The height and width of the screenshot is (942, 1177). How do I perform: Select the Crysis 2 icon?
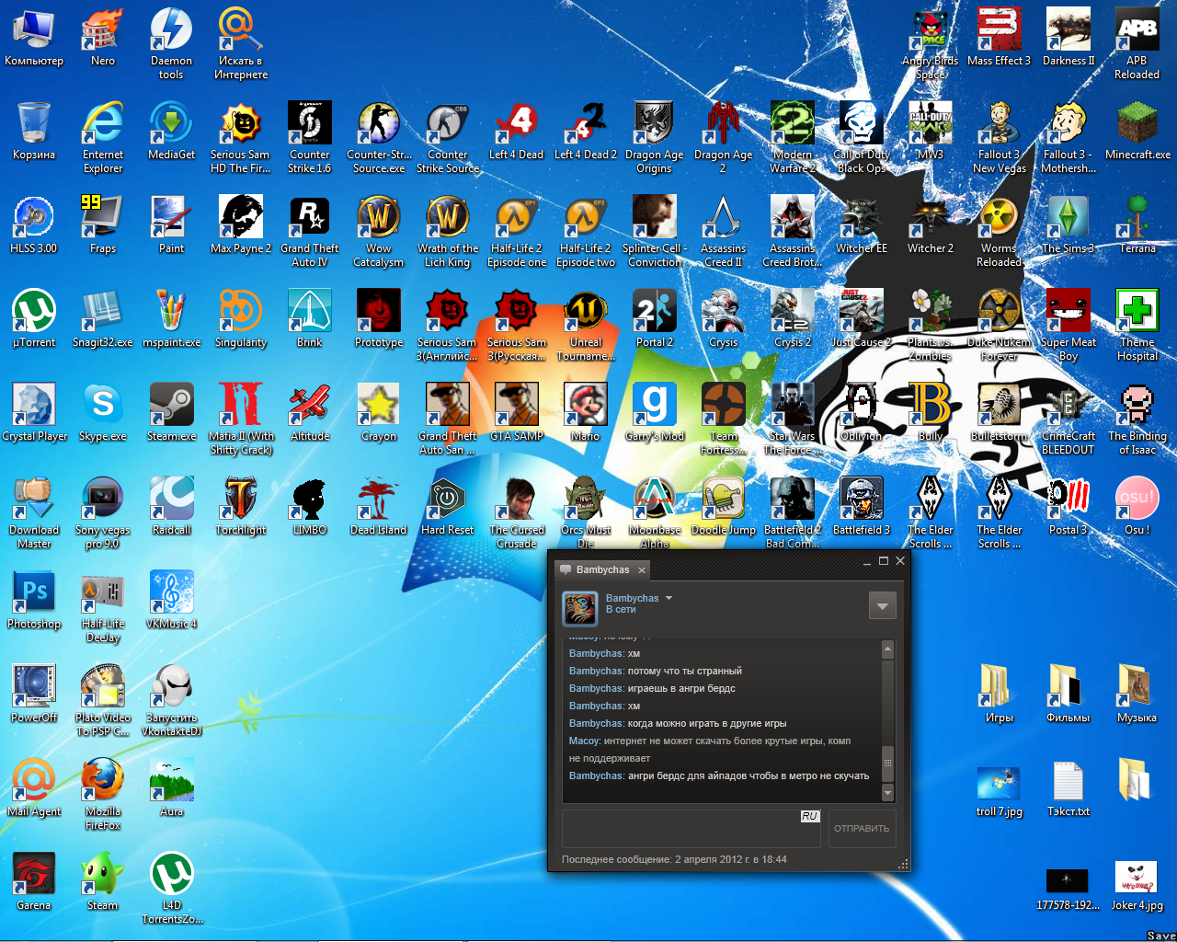pyautogui.click(x=793, y=318)
